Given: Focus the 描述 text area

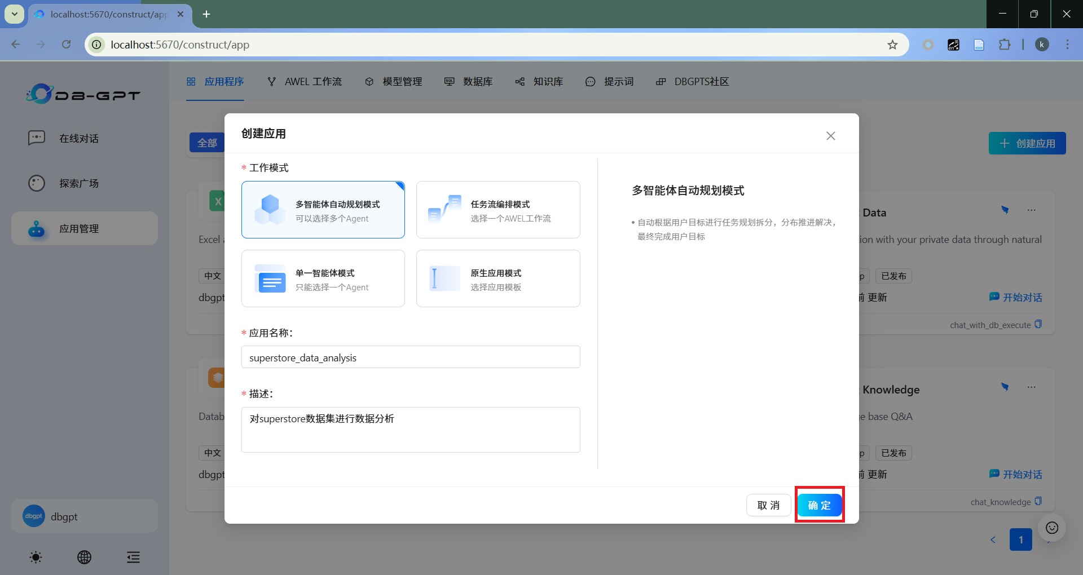Looking at the screenshot, I should [410, 430].
